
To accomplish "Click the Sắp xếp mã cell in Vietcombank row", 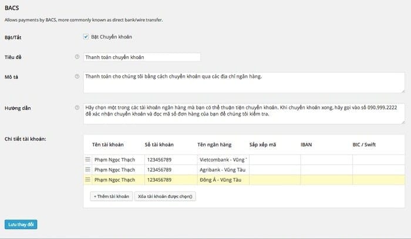I will tap(275, 160).
